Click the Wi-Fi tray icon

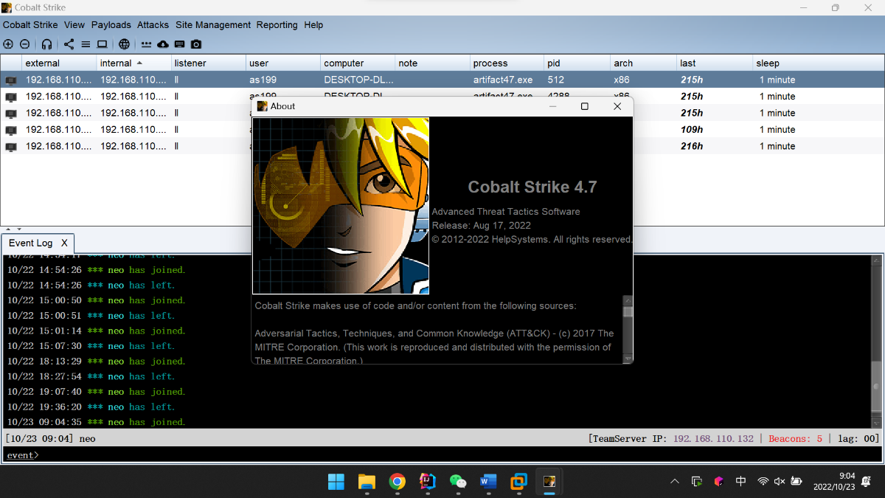point(763,482)
